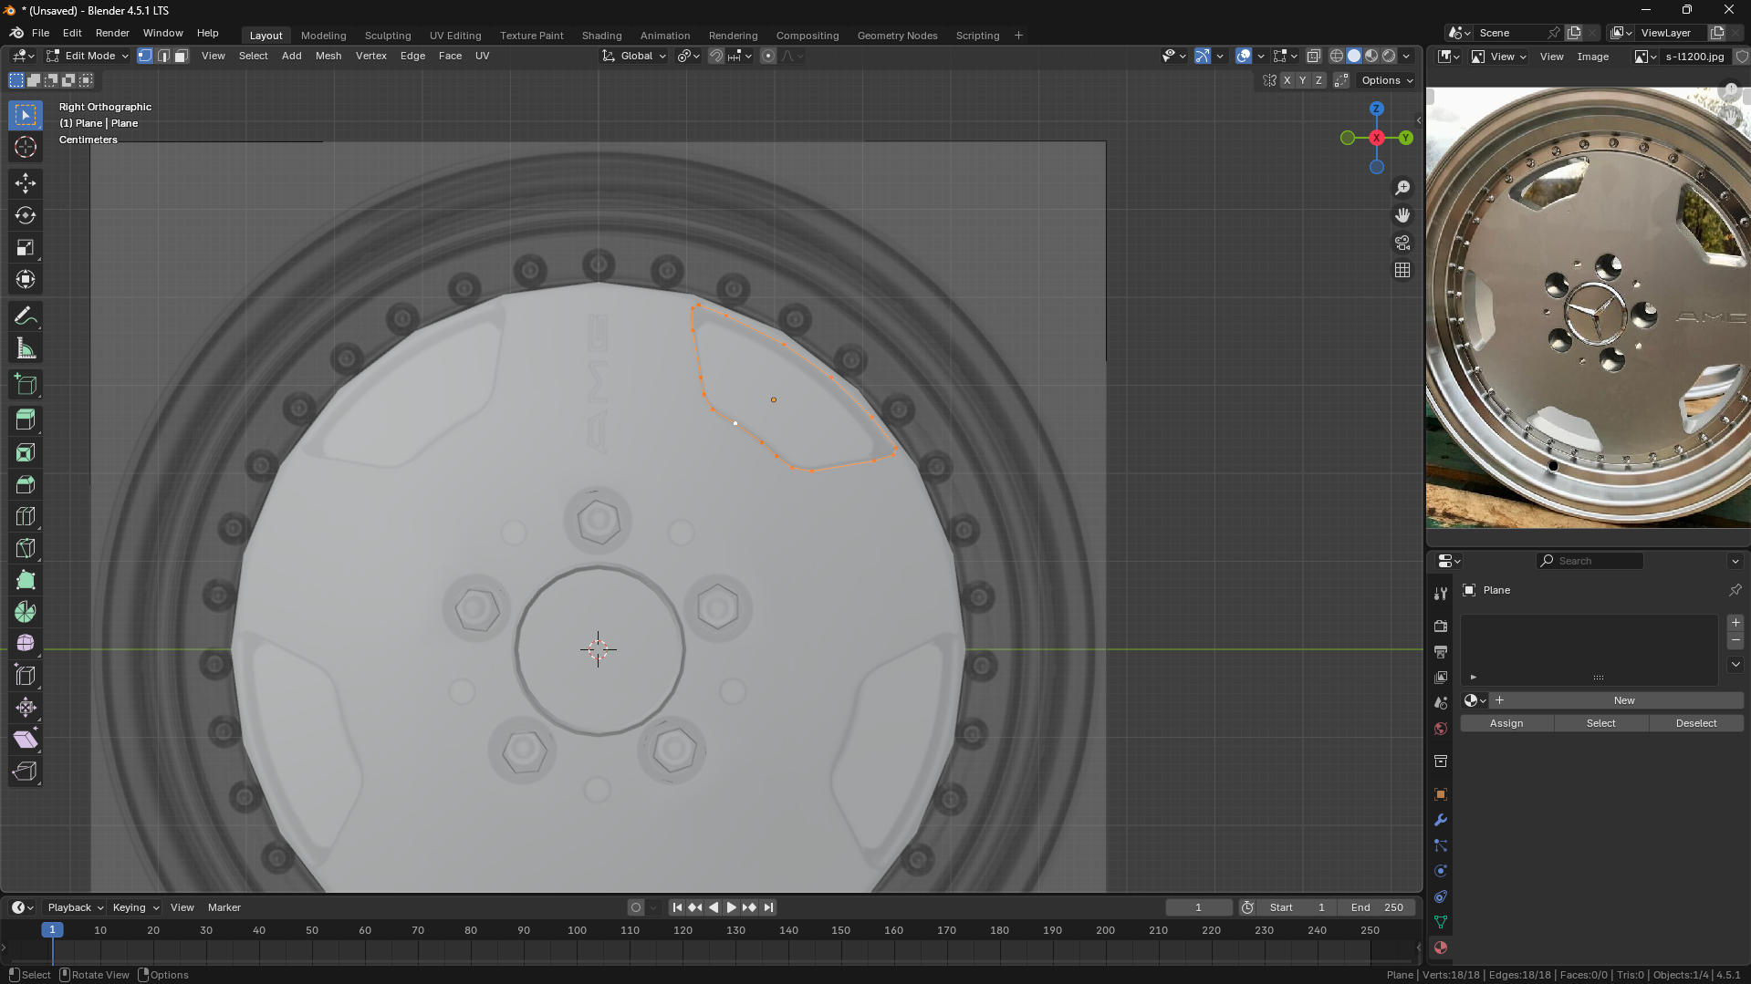Toggle camera view with camera icon

click(x=1402, y=243)
